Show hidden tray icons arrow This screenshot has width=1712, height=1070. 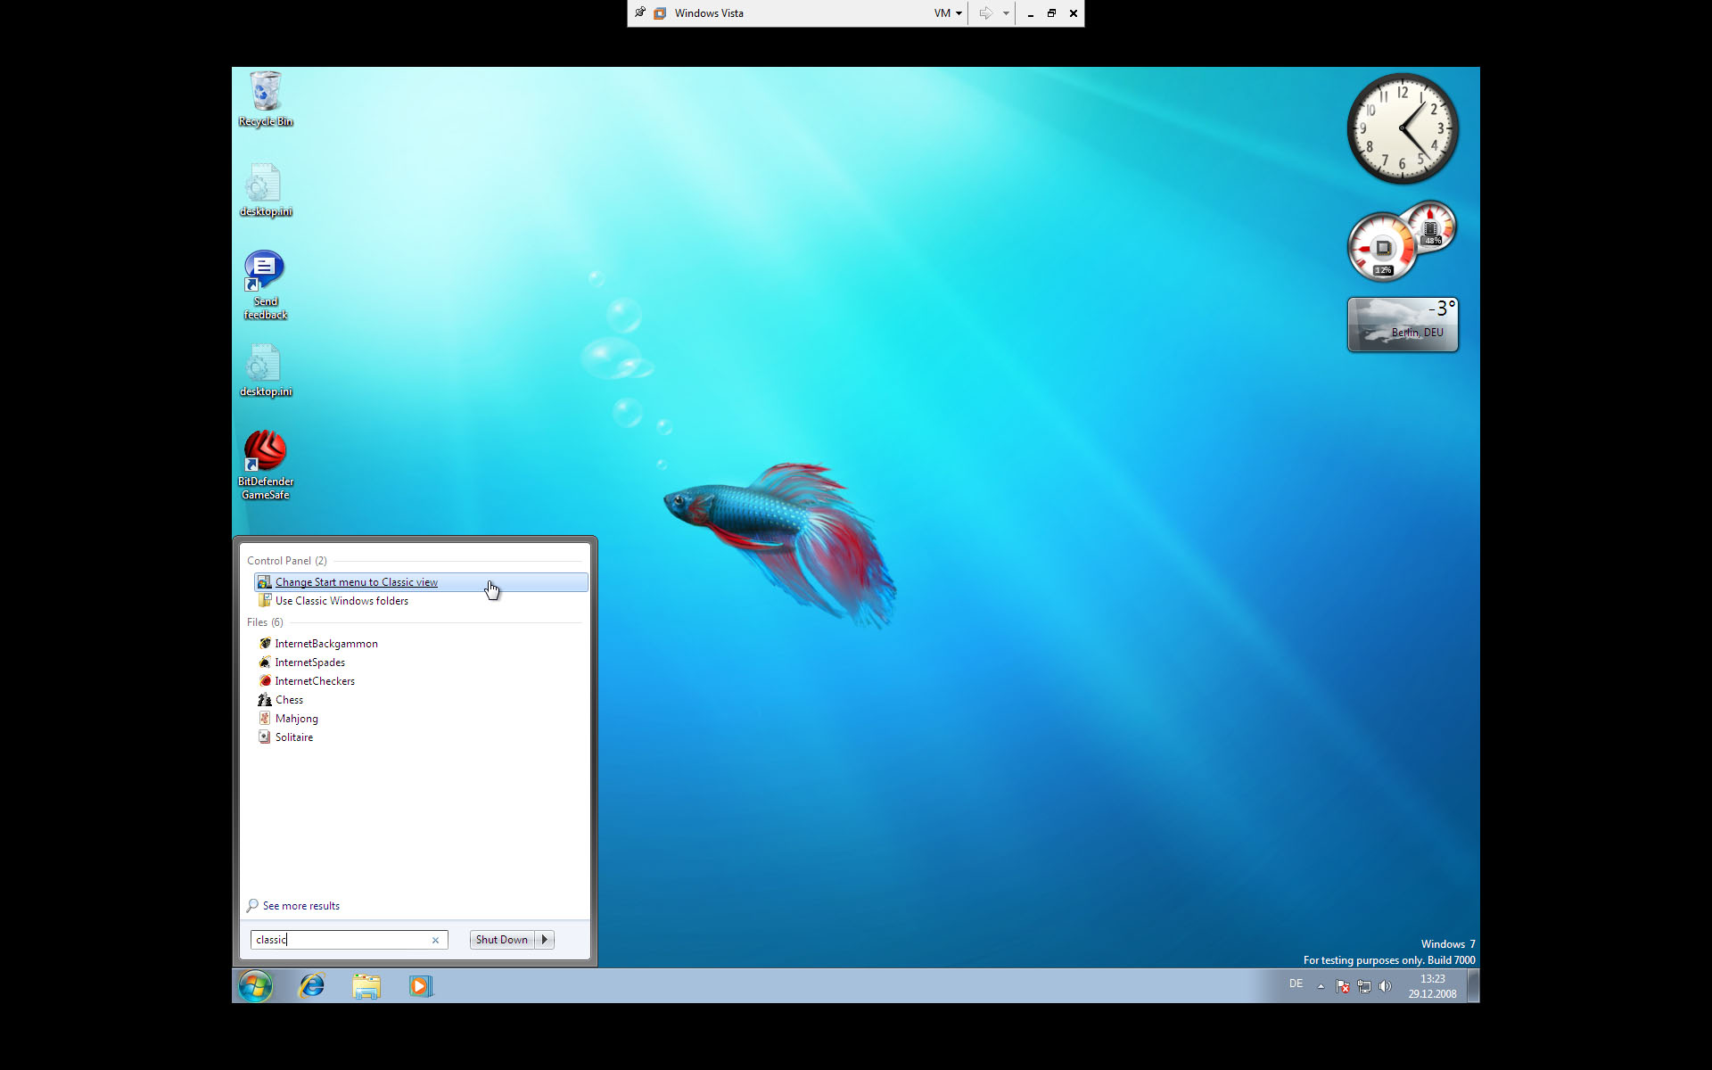click(1321, 986)
